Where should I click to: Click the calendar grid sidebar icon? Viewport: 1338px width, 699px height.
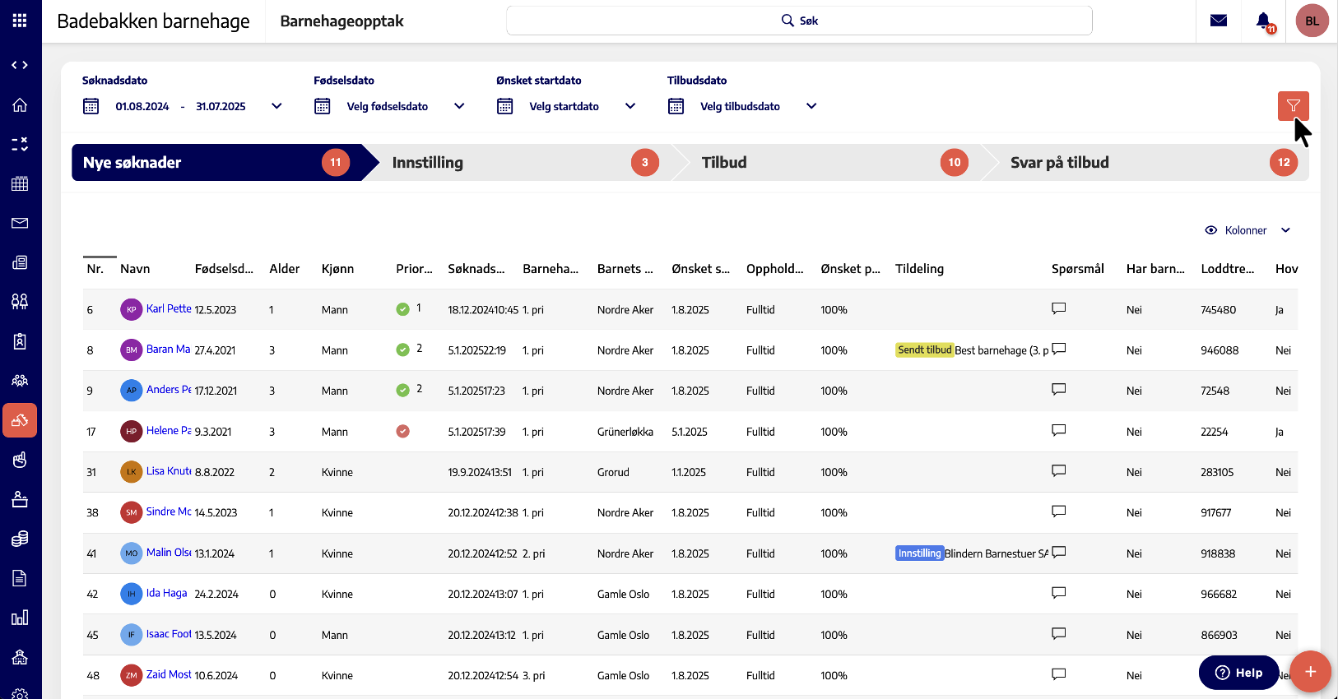pyautogui.click(x=20, y=183)
